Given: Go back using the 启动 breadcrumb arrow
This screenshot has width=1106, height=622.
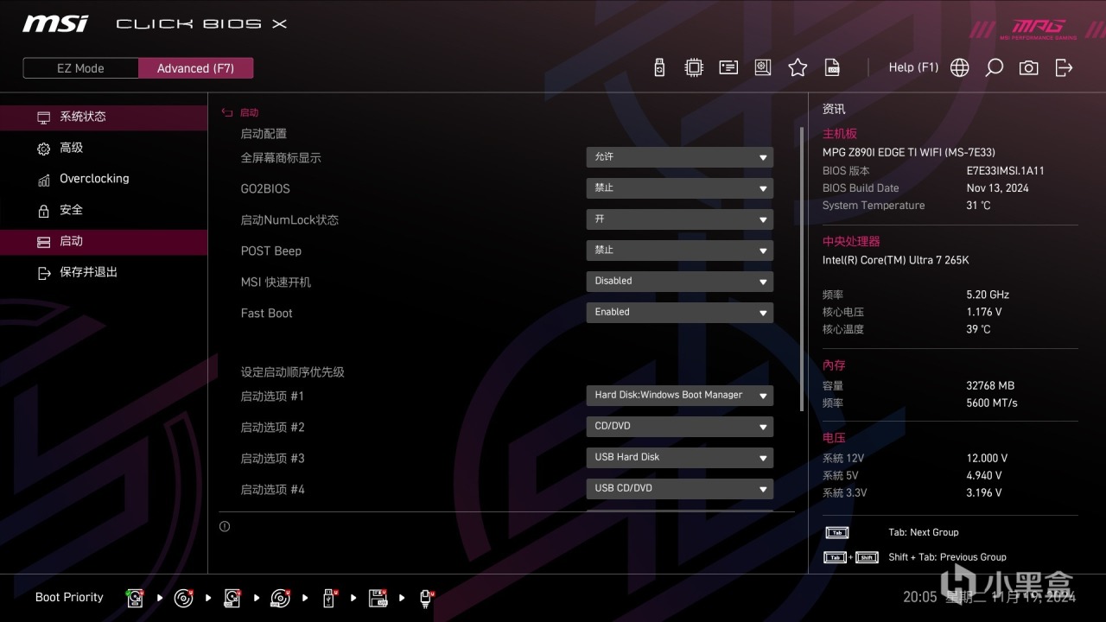Looking at the screenshot, I should coord(227,112).
